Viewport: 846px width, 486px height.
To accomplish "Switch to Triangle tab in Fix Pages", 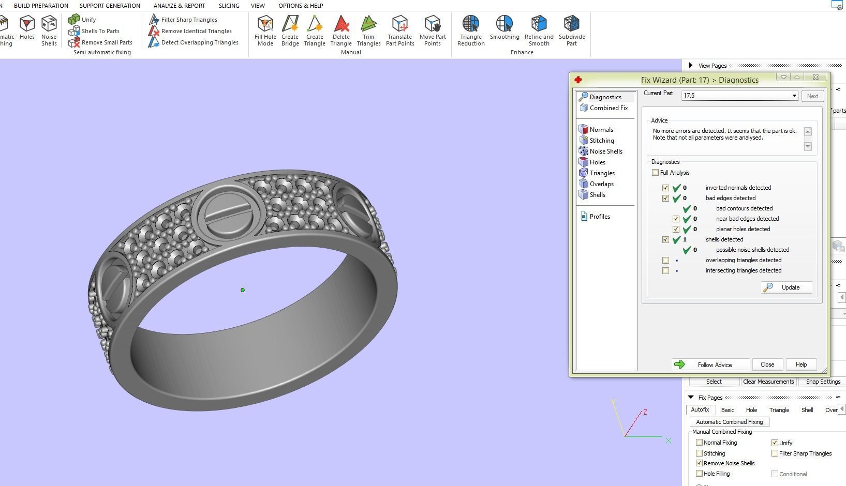I will 779,410.
